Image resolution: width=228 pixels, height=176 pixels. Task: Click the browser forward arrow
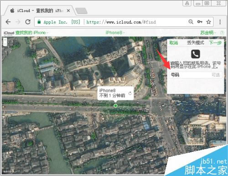click(18, 22)
